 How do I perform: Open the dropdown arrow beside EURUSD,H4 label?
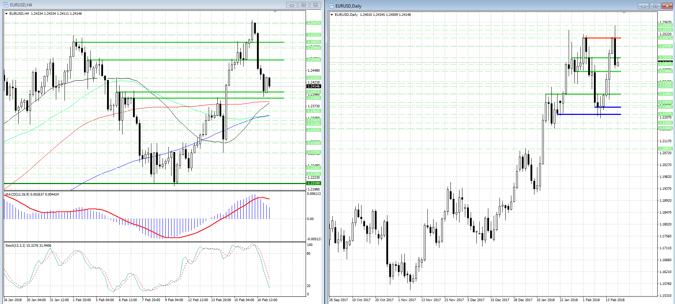6,14
